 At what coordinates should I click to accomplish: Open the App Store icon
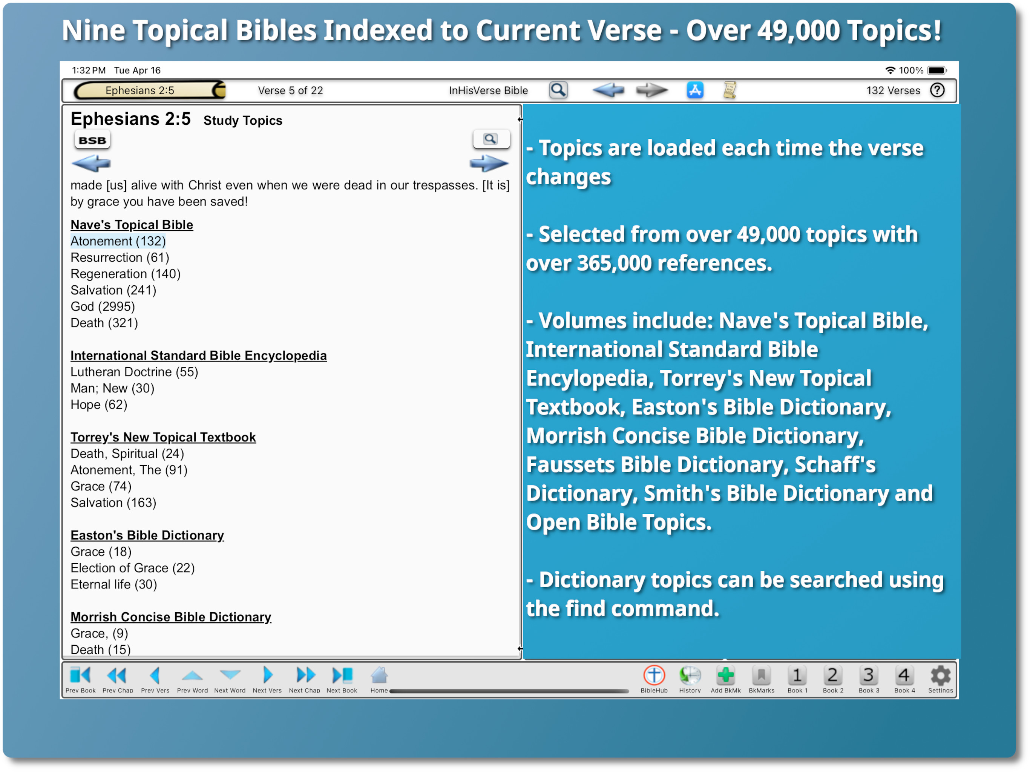point(695,90)
